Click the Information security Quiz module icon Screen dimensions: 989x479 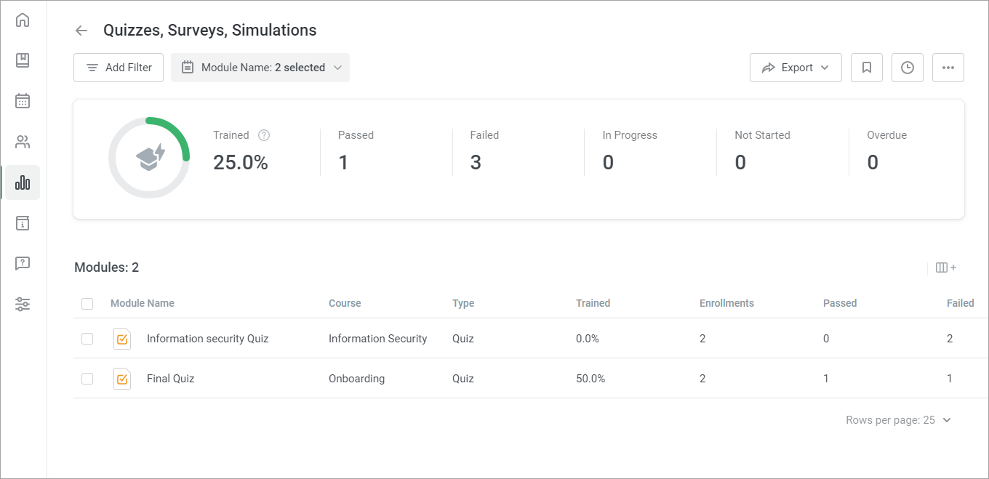click(122, 339)
